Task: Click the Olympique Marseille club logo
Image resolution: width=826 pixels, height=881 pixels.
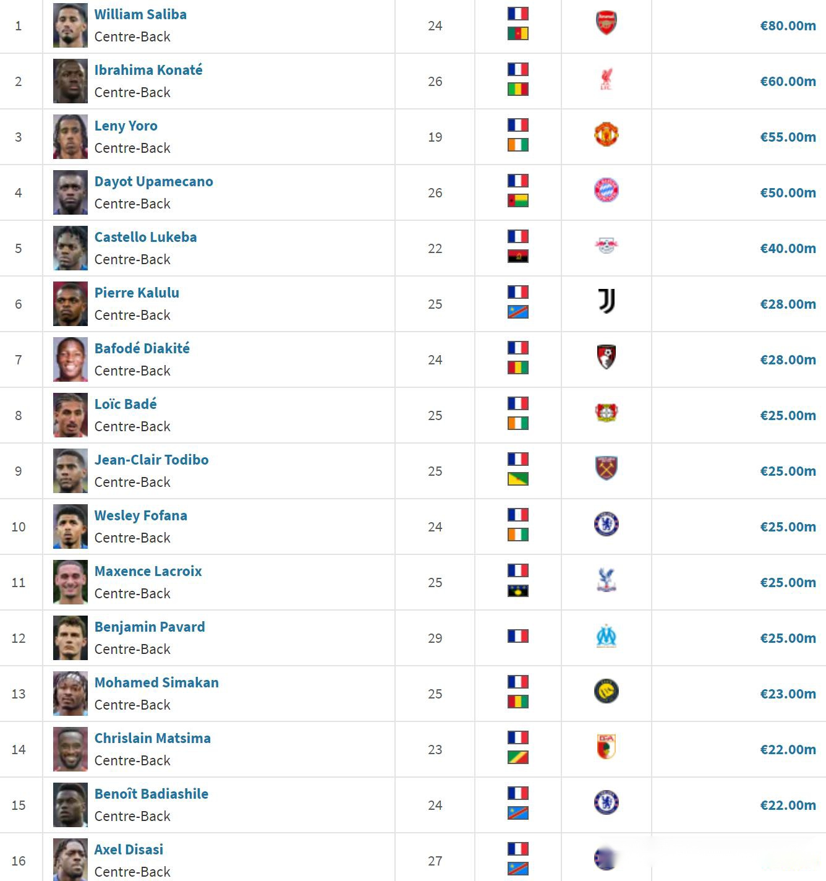Action: point(606,635)
